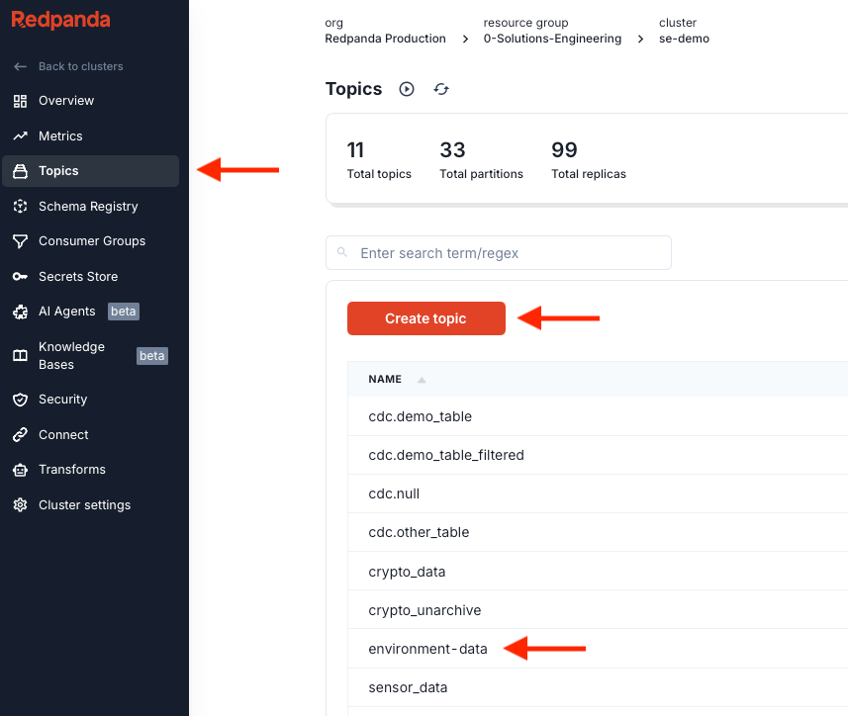Screen dimensions: 848x716
Task: Click the 0-Solutions-Engineering resource group breadcrumb
Action: pos(552,39)
